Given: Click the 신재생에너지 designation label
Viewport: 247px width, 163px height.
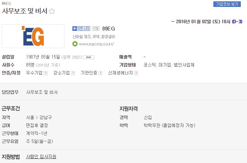Looking at the screenshot, I should (x=121, y=73).
